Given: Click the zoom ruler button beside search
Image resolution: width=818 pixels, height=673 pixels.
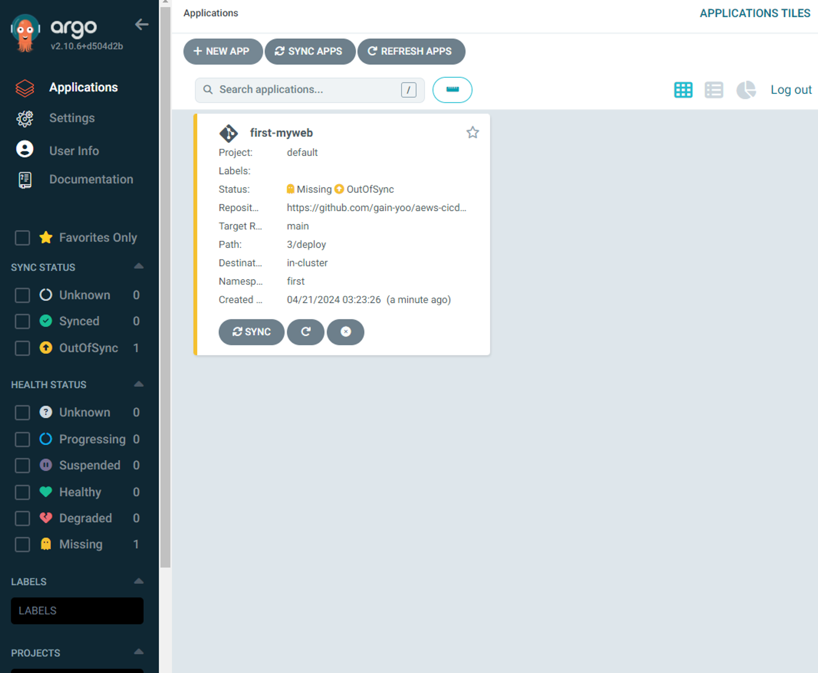Looking at the screenshot, I should tap(452, 90).
